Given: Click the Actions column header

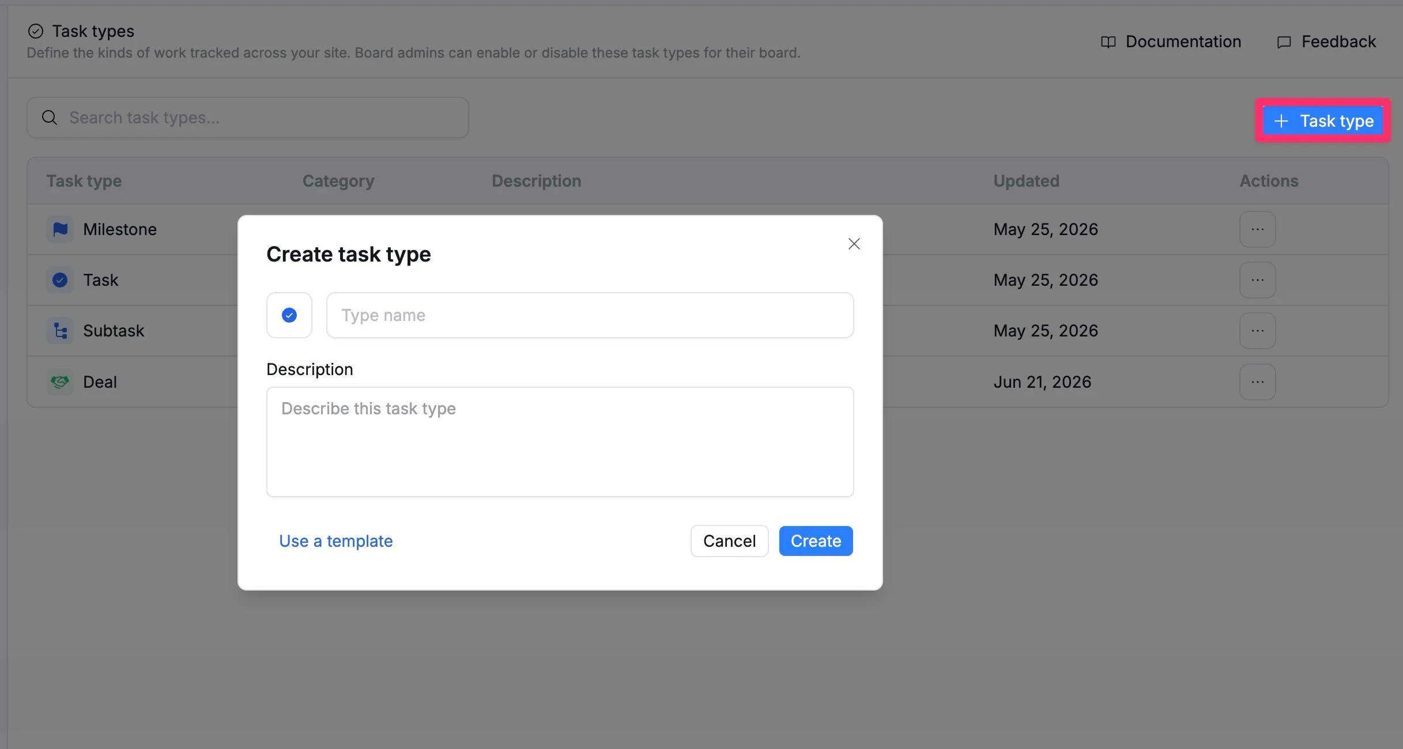Looking at the screenshot, I should 1269,181.
